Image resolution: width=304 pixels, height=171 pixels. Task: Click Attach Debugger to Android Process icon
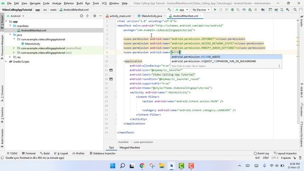250,9
